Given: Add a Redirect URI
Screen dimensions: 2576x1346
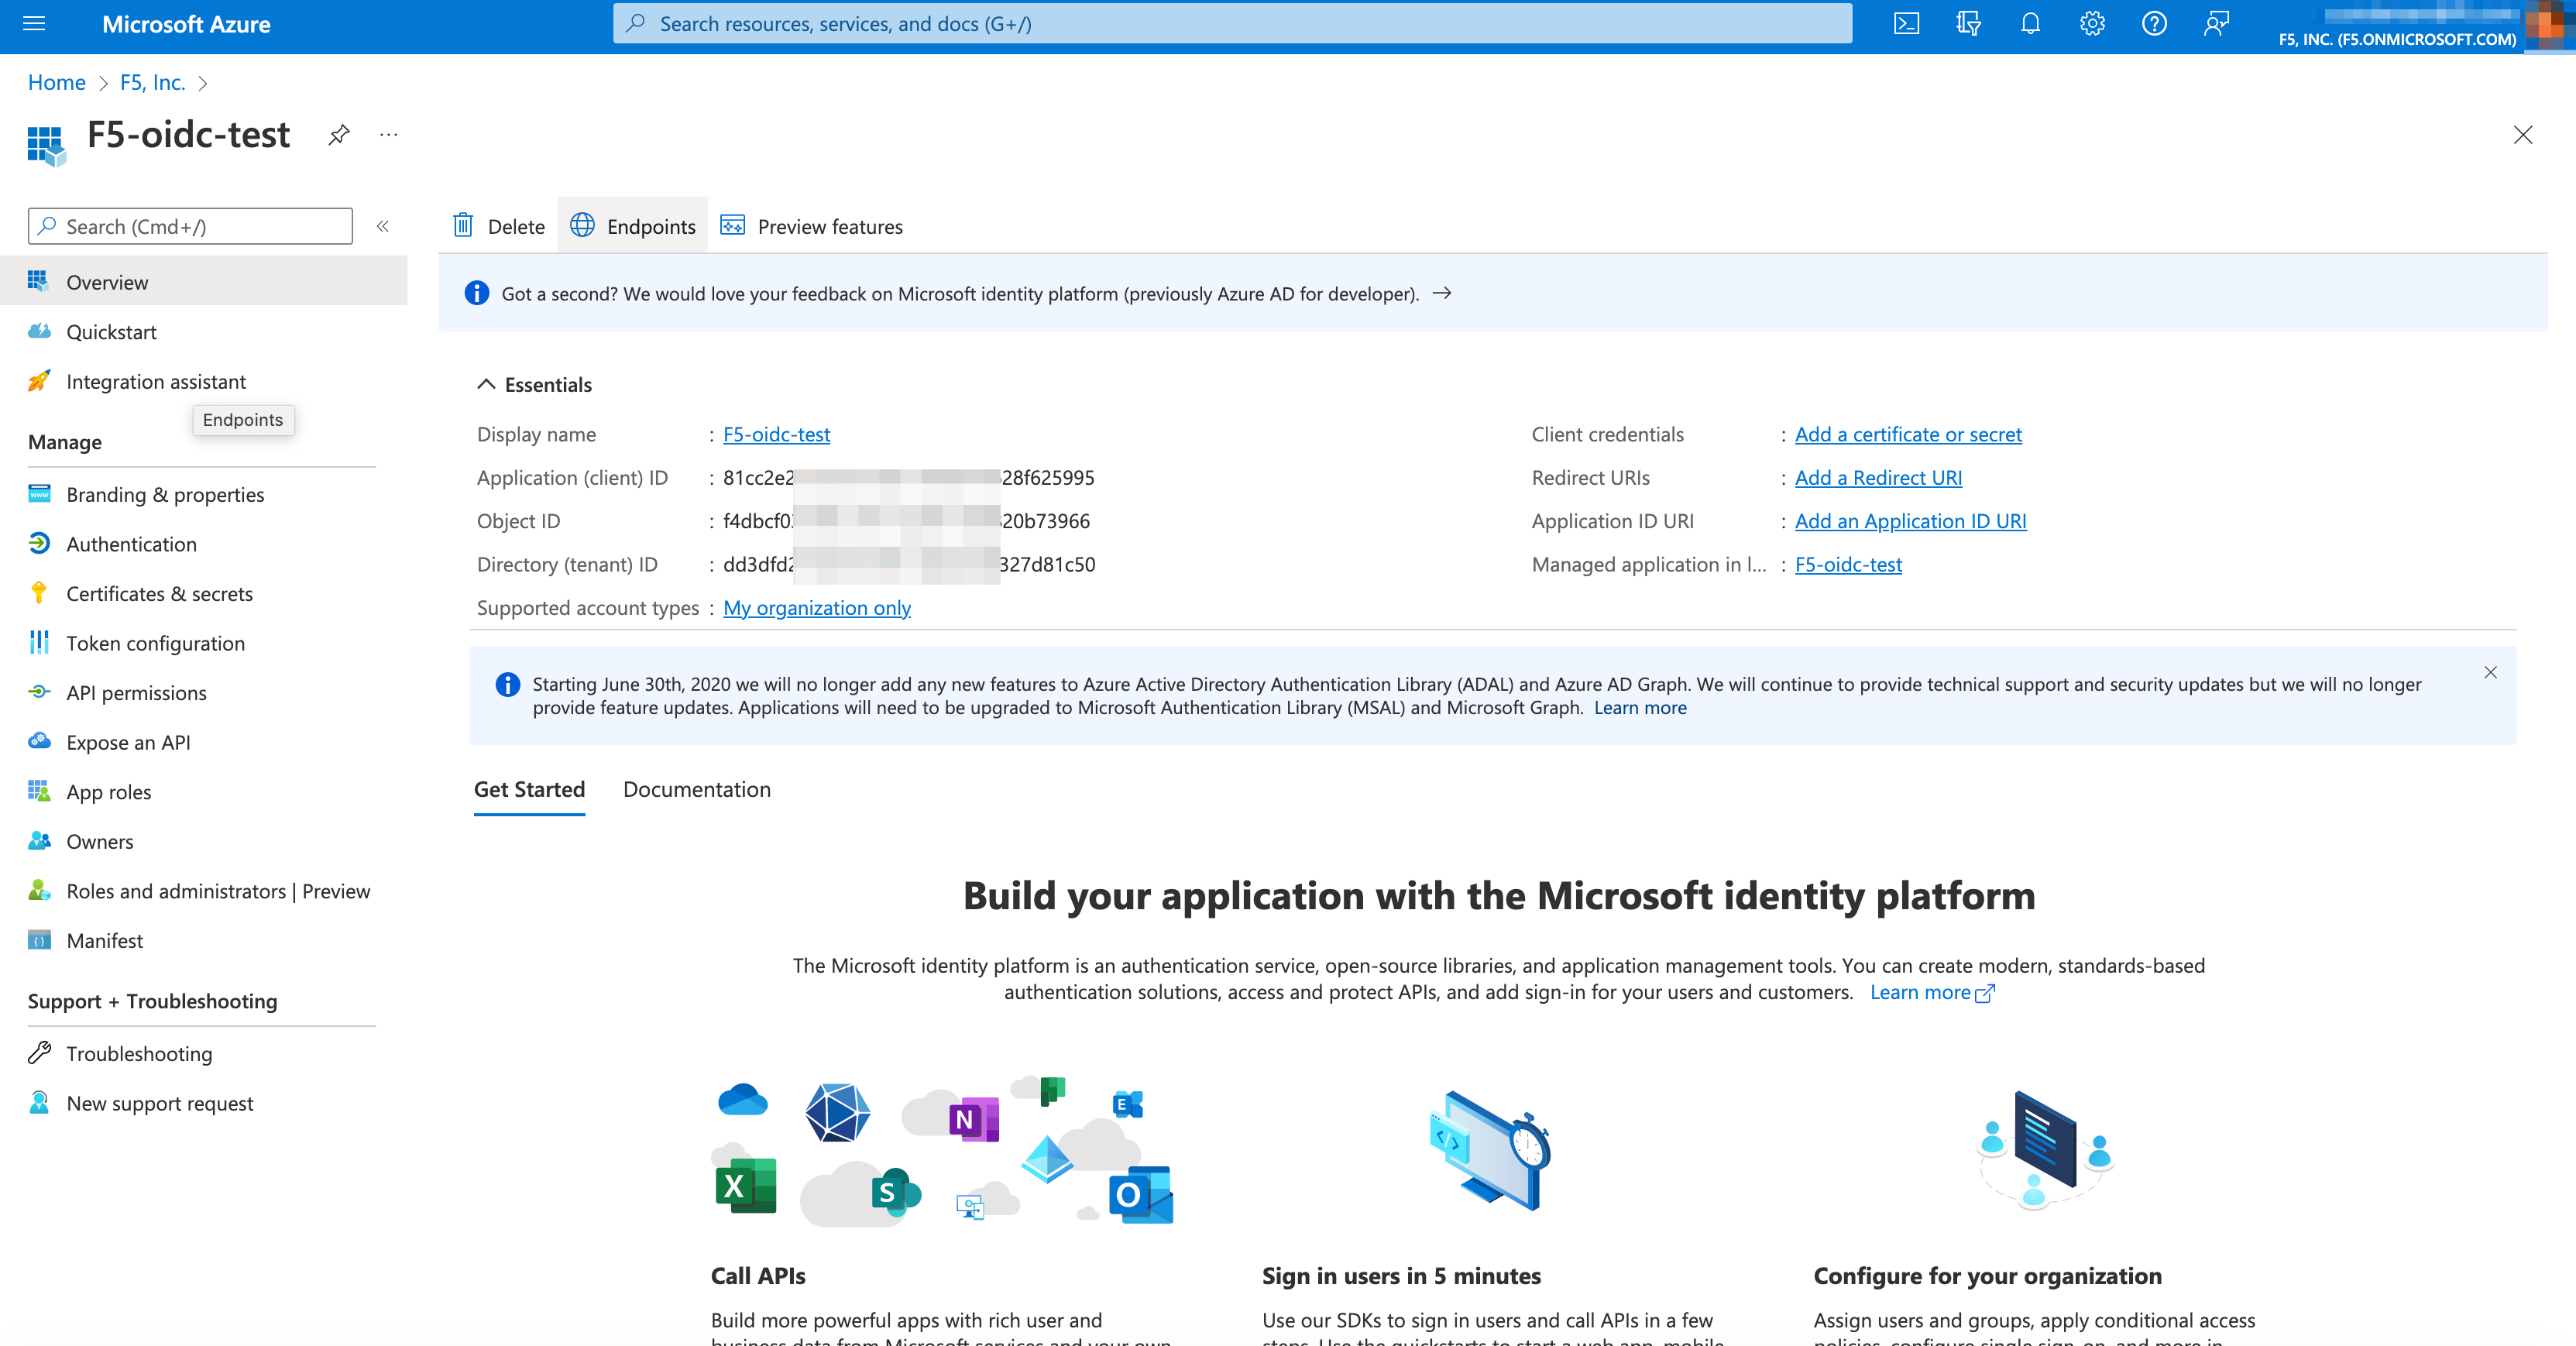Looking at the screenshot, I should [1877, 477].
